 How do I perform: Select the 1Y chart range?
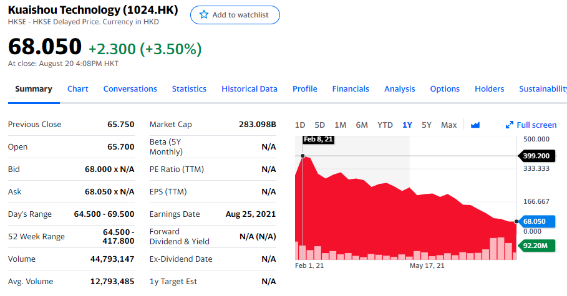coord(407,125)
